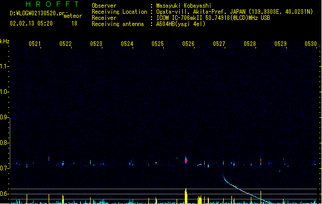Click the strong pink echo near 0526
Viewport: 322px width, 204px height.
[186, 161]
